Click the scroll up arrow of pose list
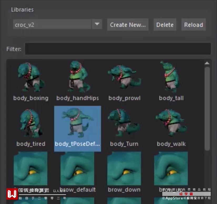217x204 pixels. pyautogui.click(x=207, y=63)
